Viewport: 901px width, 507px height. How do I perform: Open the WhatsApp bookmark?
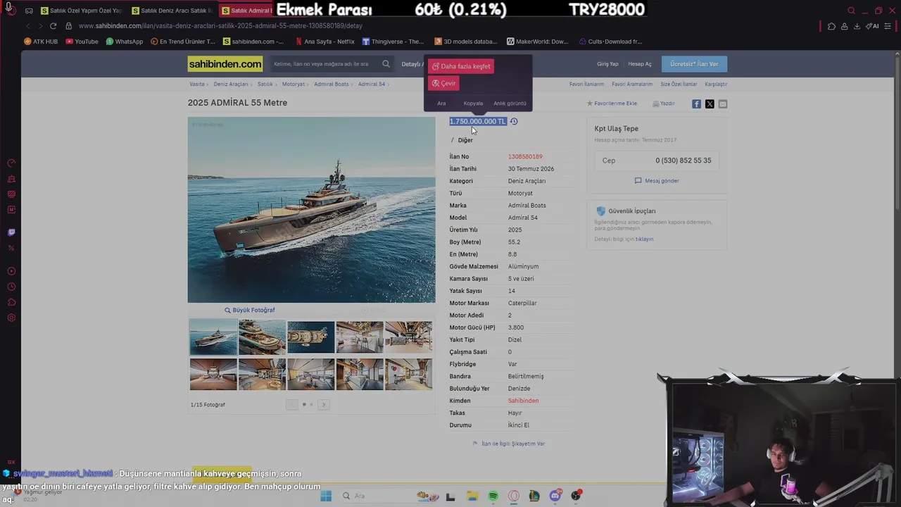(125, 42)
